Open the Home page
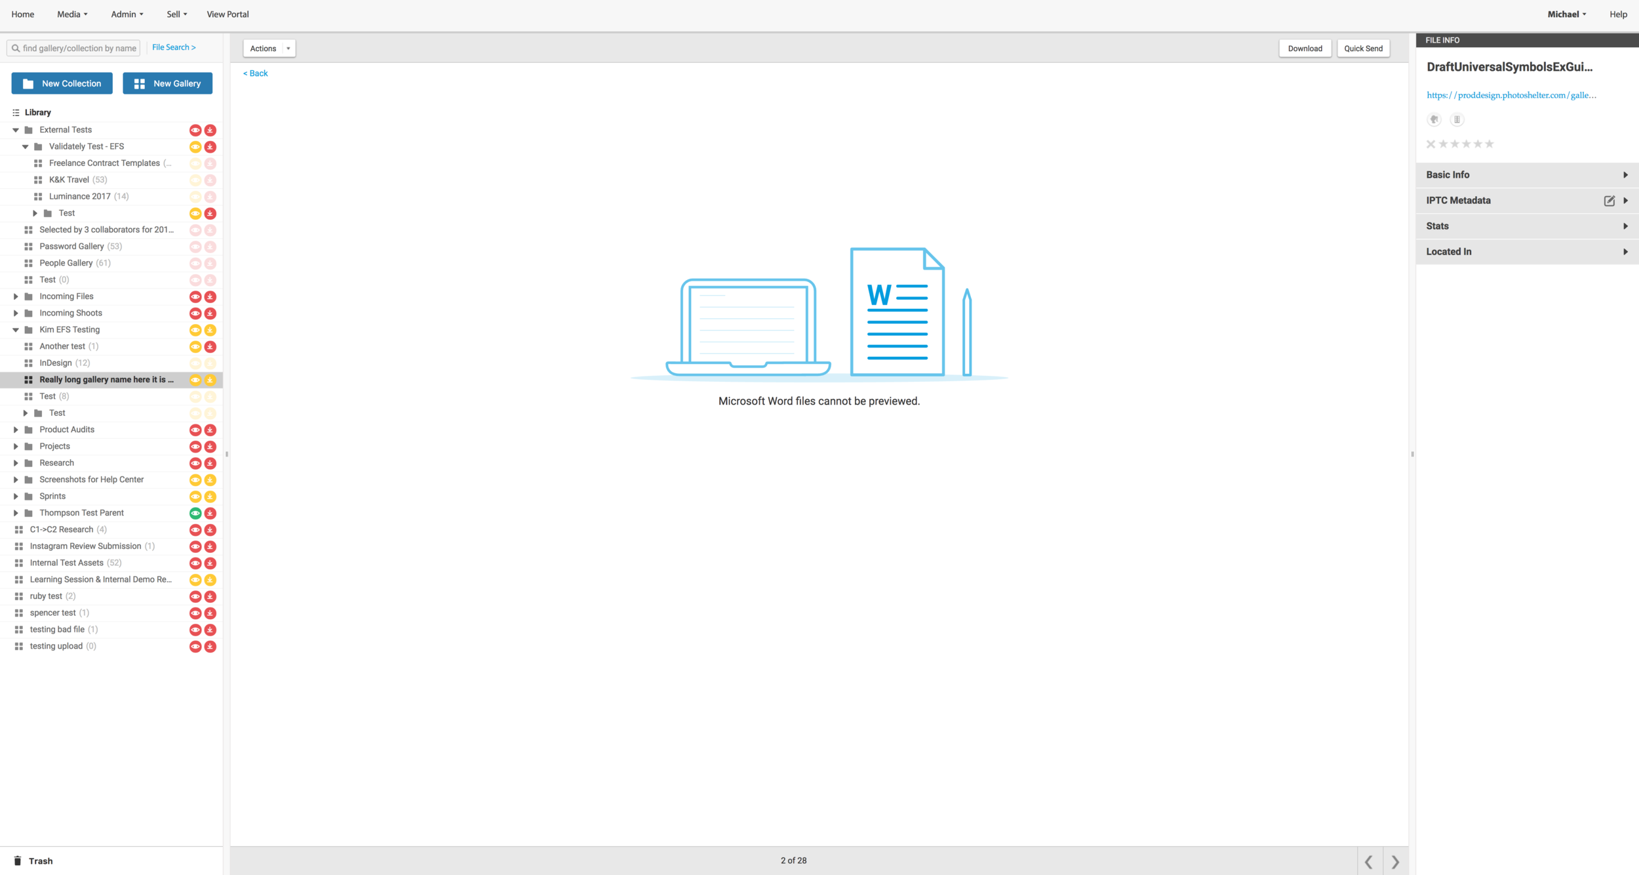The width and height of the screenshot is (1639, 875). [x=23, y=14]
